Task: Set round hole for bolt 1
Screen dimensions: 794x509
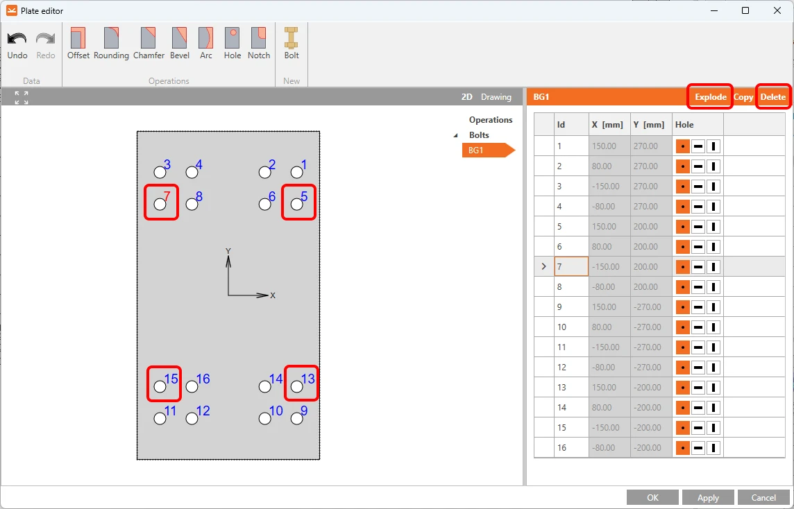Action: (x=682, y=146)
